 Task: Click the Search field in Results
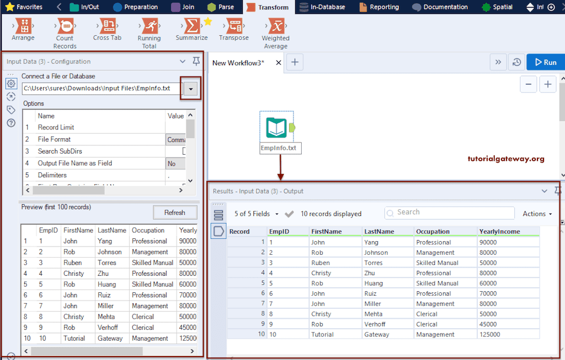(x=450, y=212)
